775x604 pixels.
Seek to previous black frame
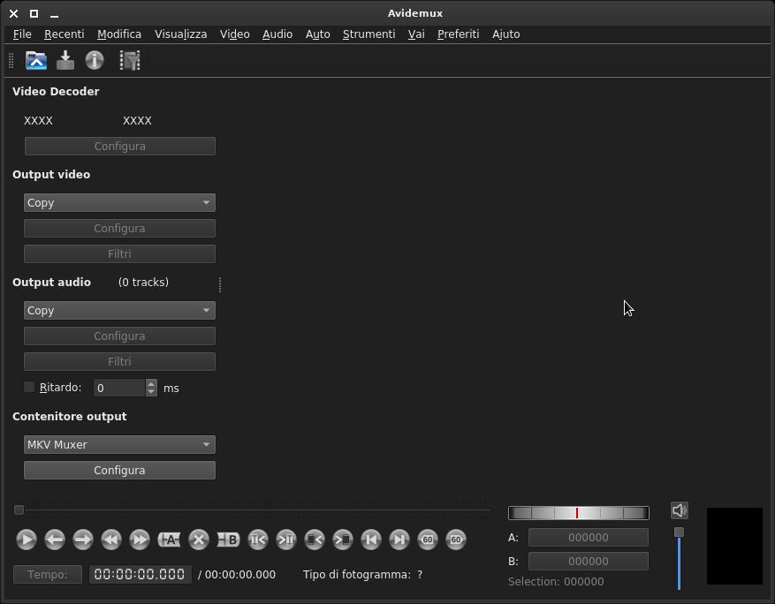tap(315, 540)
